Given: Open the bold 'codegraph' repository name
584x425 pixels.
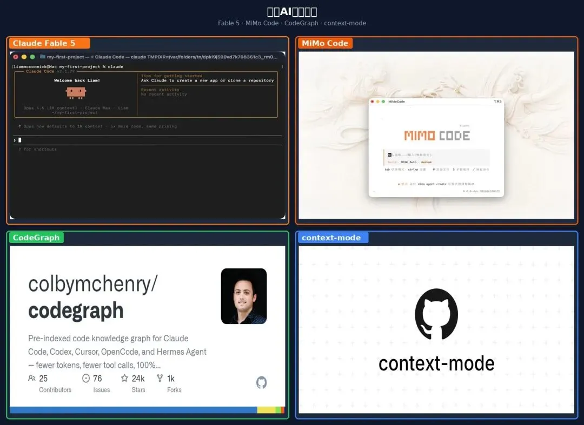Looking at the screenshot, I should coord(76,311).
